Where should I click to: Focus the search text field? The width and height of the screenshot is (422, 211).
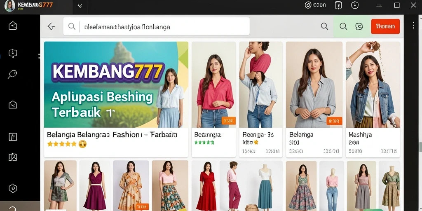[x=156, y=26]
